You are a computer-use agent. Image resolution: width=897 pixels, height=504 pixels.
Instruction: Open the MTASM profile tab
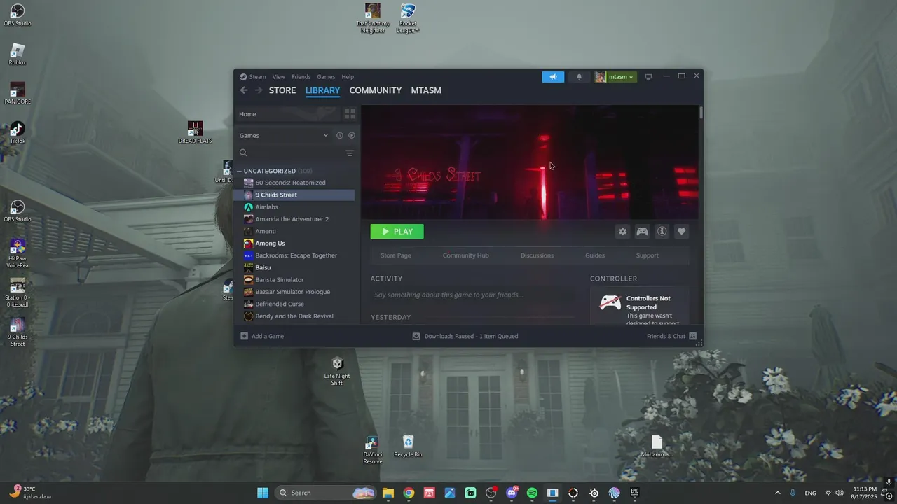[x=426, y=90]
